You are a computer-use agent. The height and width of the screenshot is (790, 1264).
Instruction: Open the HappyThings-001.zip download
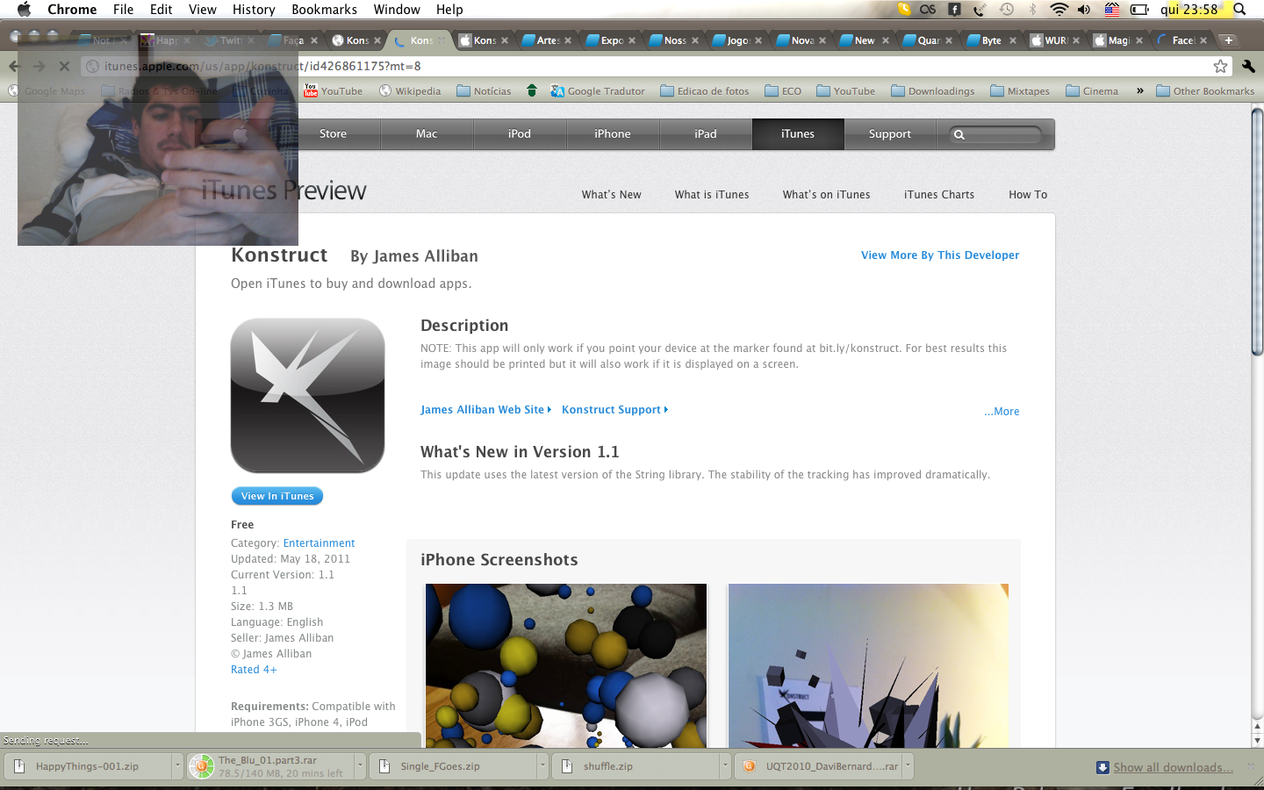coord(87,766)
